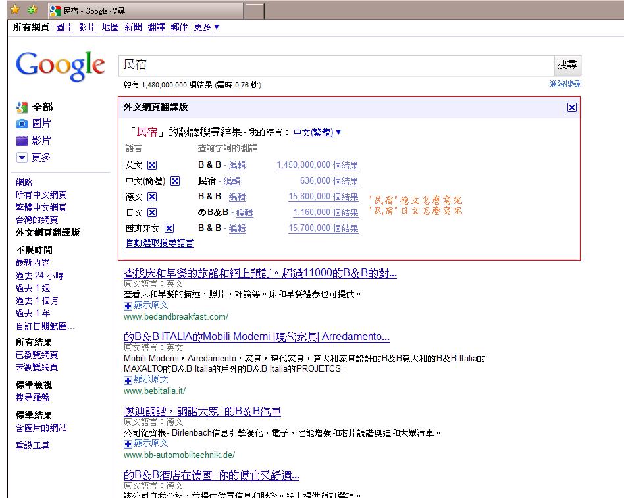Open 圖片 in the top navigation bar
This screenshot has width=624, height=498.
[64, 28]
